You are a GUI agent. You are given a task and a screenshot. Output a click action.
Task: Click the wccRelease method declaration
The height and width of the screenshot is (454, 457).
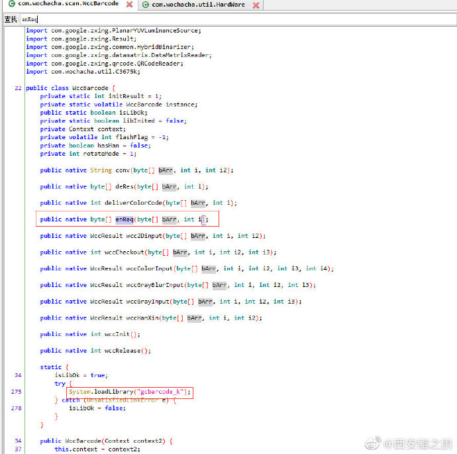95,351
